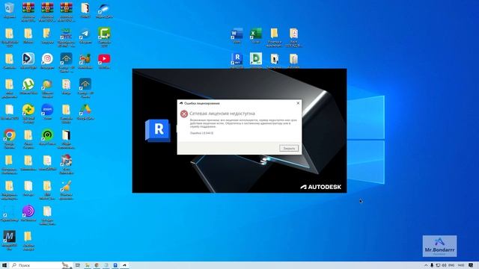Open the Recycle Bin desktop icon
Viewport: 479px width, 269px height.
point(9,10)
